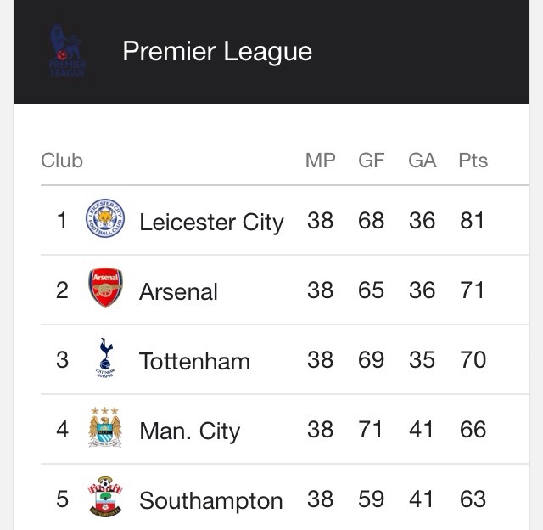
Task: Select rank number 3 in standings
Action: pyautogui.click(x=62, y=360)
